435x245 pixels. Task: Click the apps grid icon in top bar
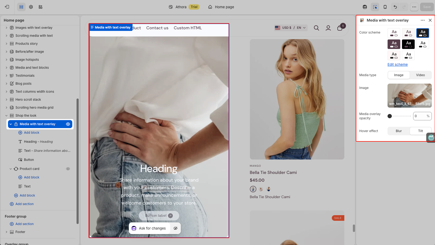(41, 7)
